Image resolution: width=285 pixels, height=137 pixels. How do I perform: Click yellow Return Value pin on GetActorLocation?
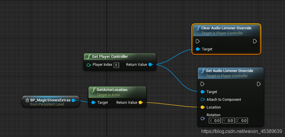140,103
